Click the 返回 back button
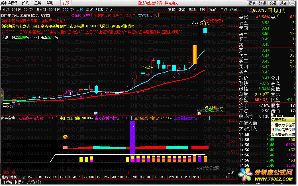Image resolution: width=298 pixels, height=186 pixels. pos(233,9)
